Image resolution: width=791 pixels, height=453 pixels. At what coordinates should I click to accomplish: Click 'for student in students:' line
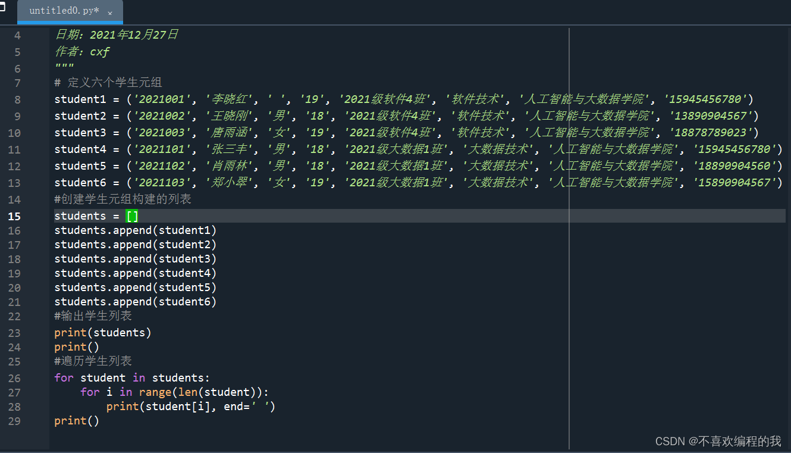point(132,377)
